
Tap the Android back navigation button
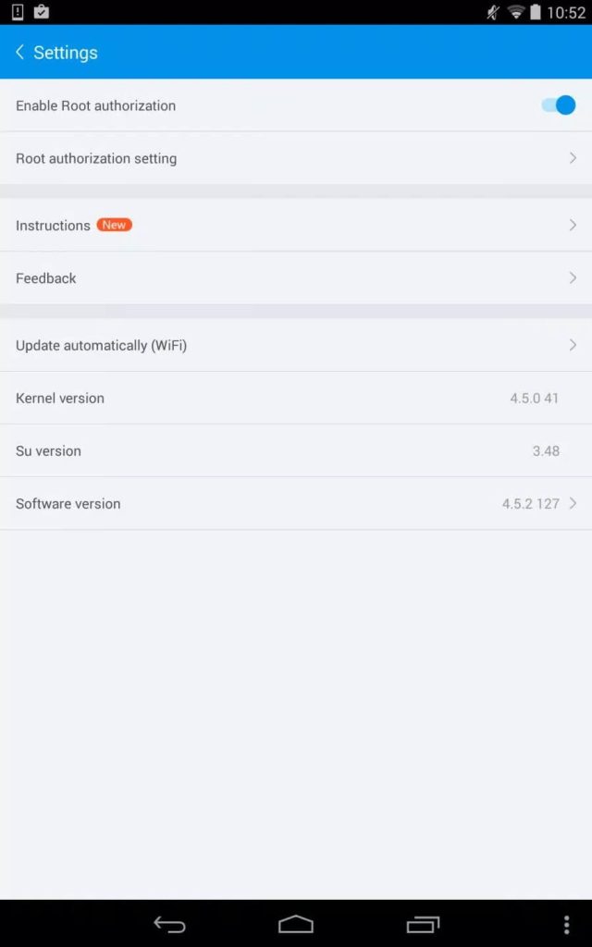169,924
